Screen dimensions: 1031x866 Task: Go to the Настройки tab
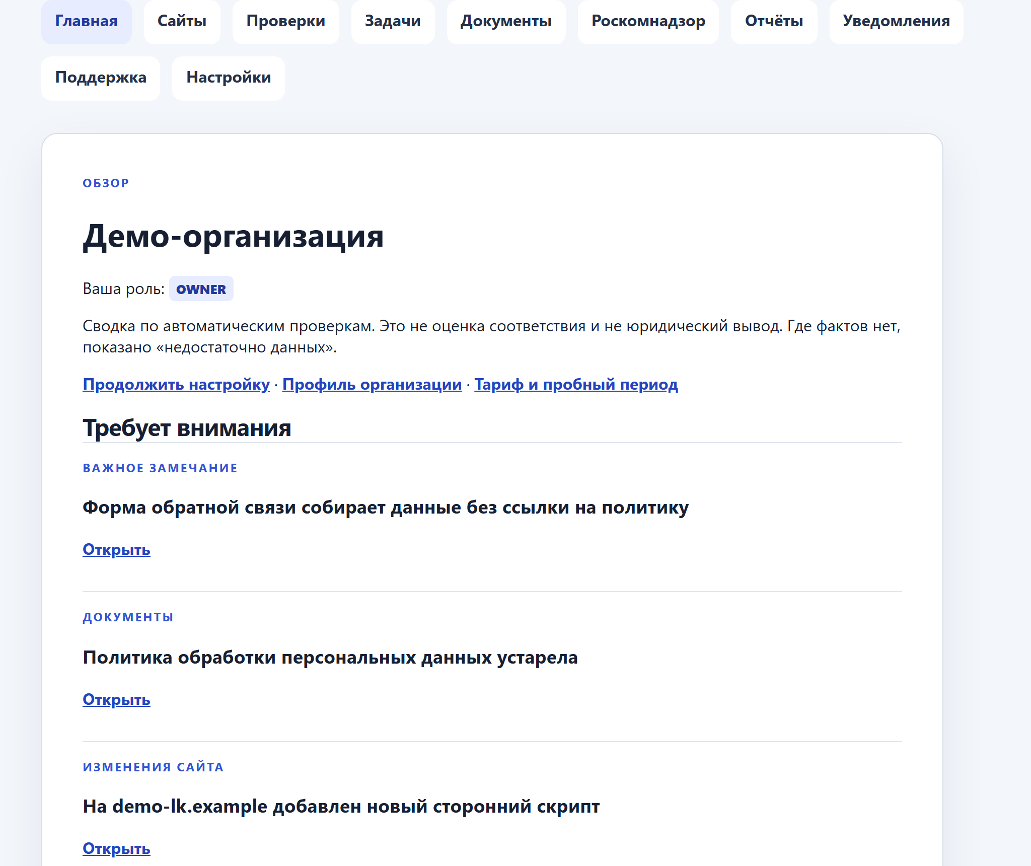[x=229, y=78]
